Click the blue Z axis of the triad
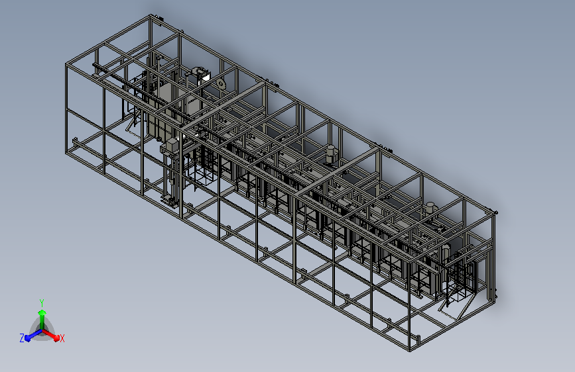The width and height of the screenshot is (575, 372). [33, 335]
